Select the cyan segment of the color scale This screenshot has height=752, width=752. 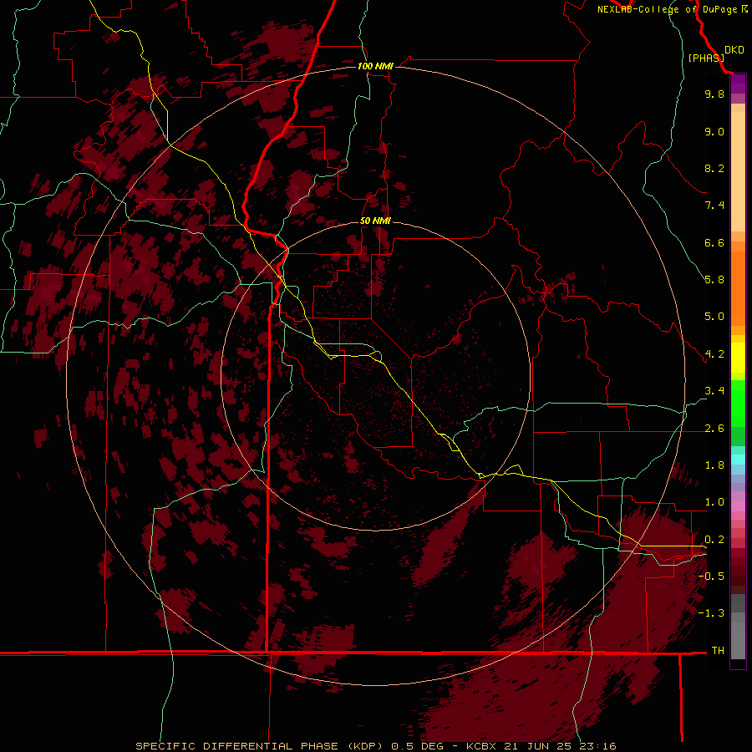pos(738,459)
